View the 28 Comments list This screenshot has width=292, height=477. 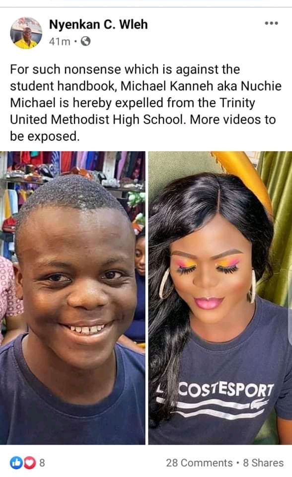[199, 463]
